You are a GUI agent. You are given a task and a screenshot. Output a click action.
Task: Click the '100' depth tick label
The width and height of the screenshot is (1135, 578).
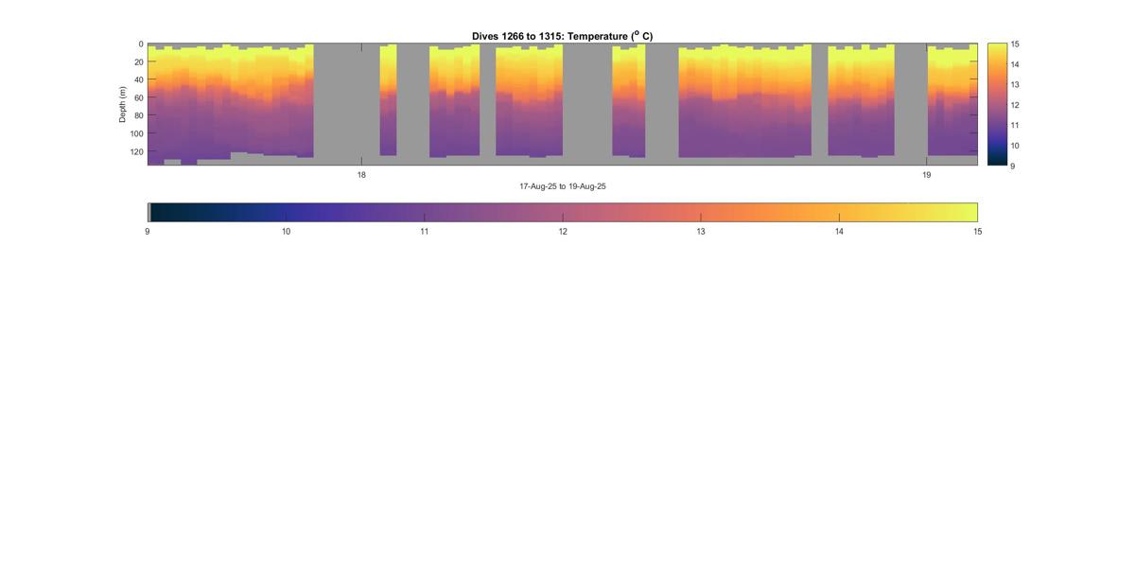pyautogui.click(x=136, y=133)
